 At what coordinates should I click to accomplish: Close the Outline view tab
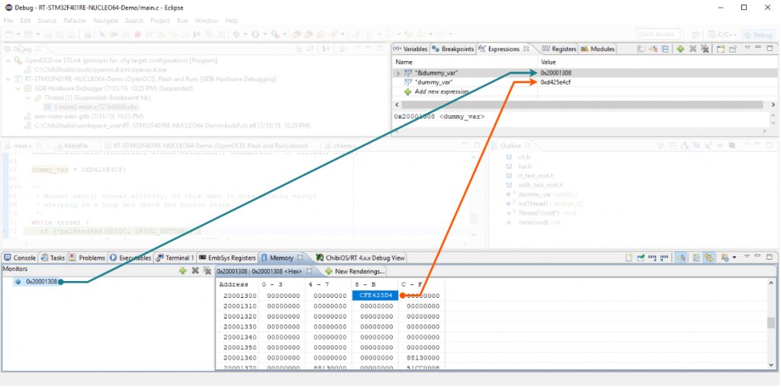[528, 146]
